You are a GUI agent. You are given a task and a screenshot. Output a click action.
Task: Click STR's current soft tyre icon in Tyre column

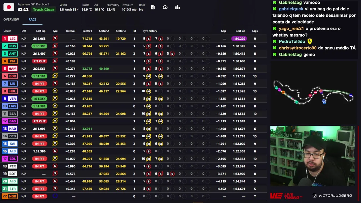point(55,188)
